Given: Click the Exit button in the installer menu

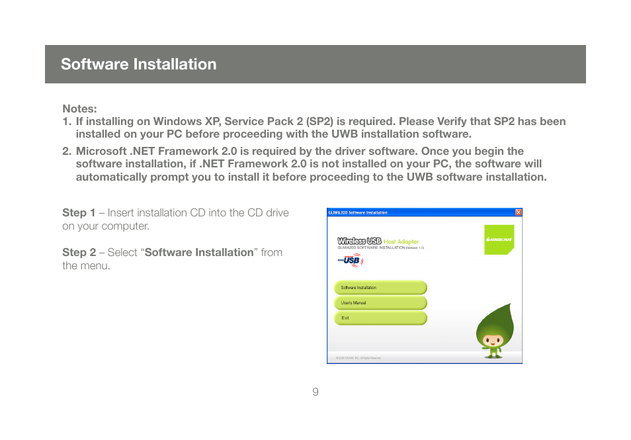Looking at the screenshot, I should click(380, 318).
